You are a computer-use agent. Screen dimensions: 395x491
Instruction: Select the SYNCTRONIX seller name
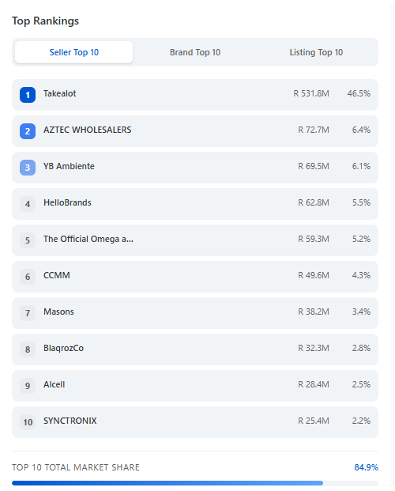tap(70, 421)
